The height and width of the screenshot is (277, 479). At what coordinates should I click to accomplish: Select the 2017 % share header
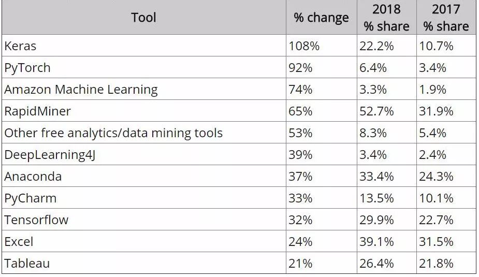pos(446,17)
